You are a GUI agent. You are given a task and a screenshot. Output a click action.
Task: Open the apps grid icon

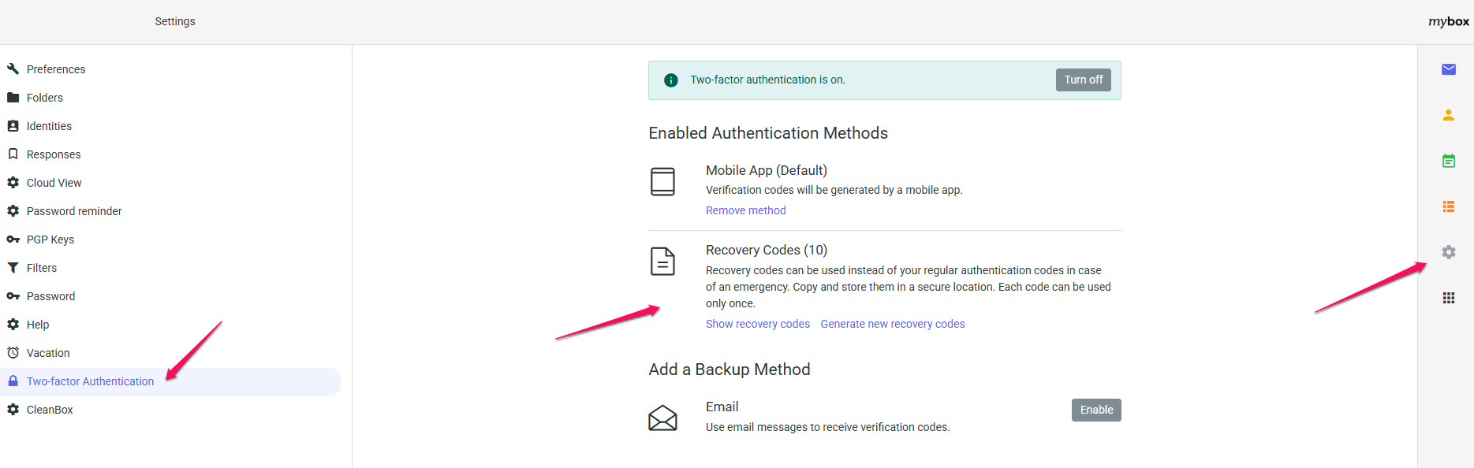tap(1449, 298)
